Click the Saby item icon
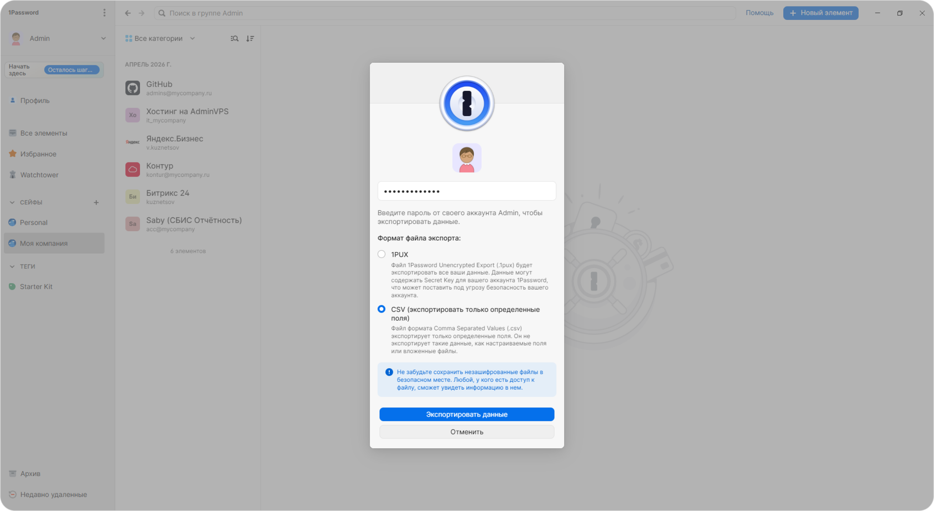Image resolution: width=934 pixels, height=511 pixels. click(133, 224)
